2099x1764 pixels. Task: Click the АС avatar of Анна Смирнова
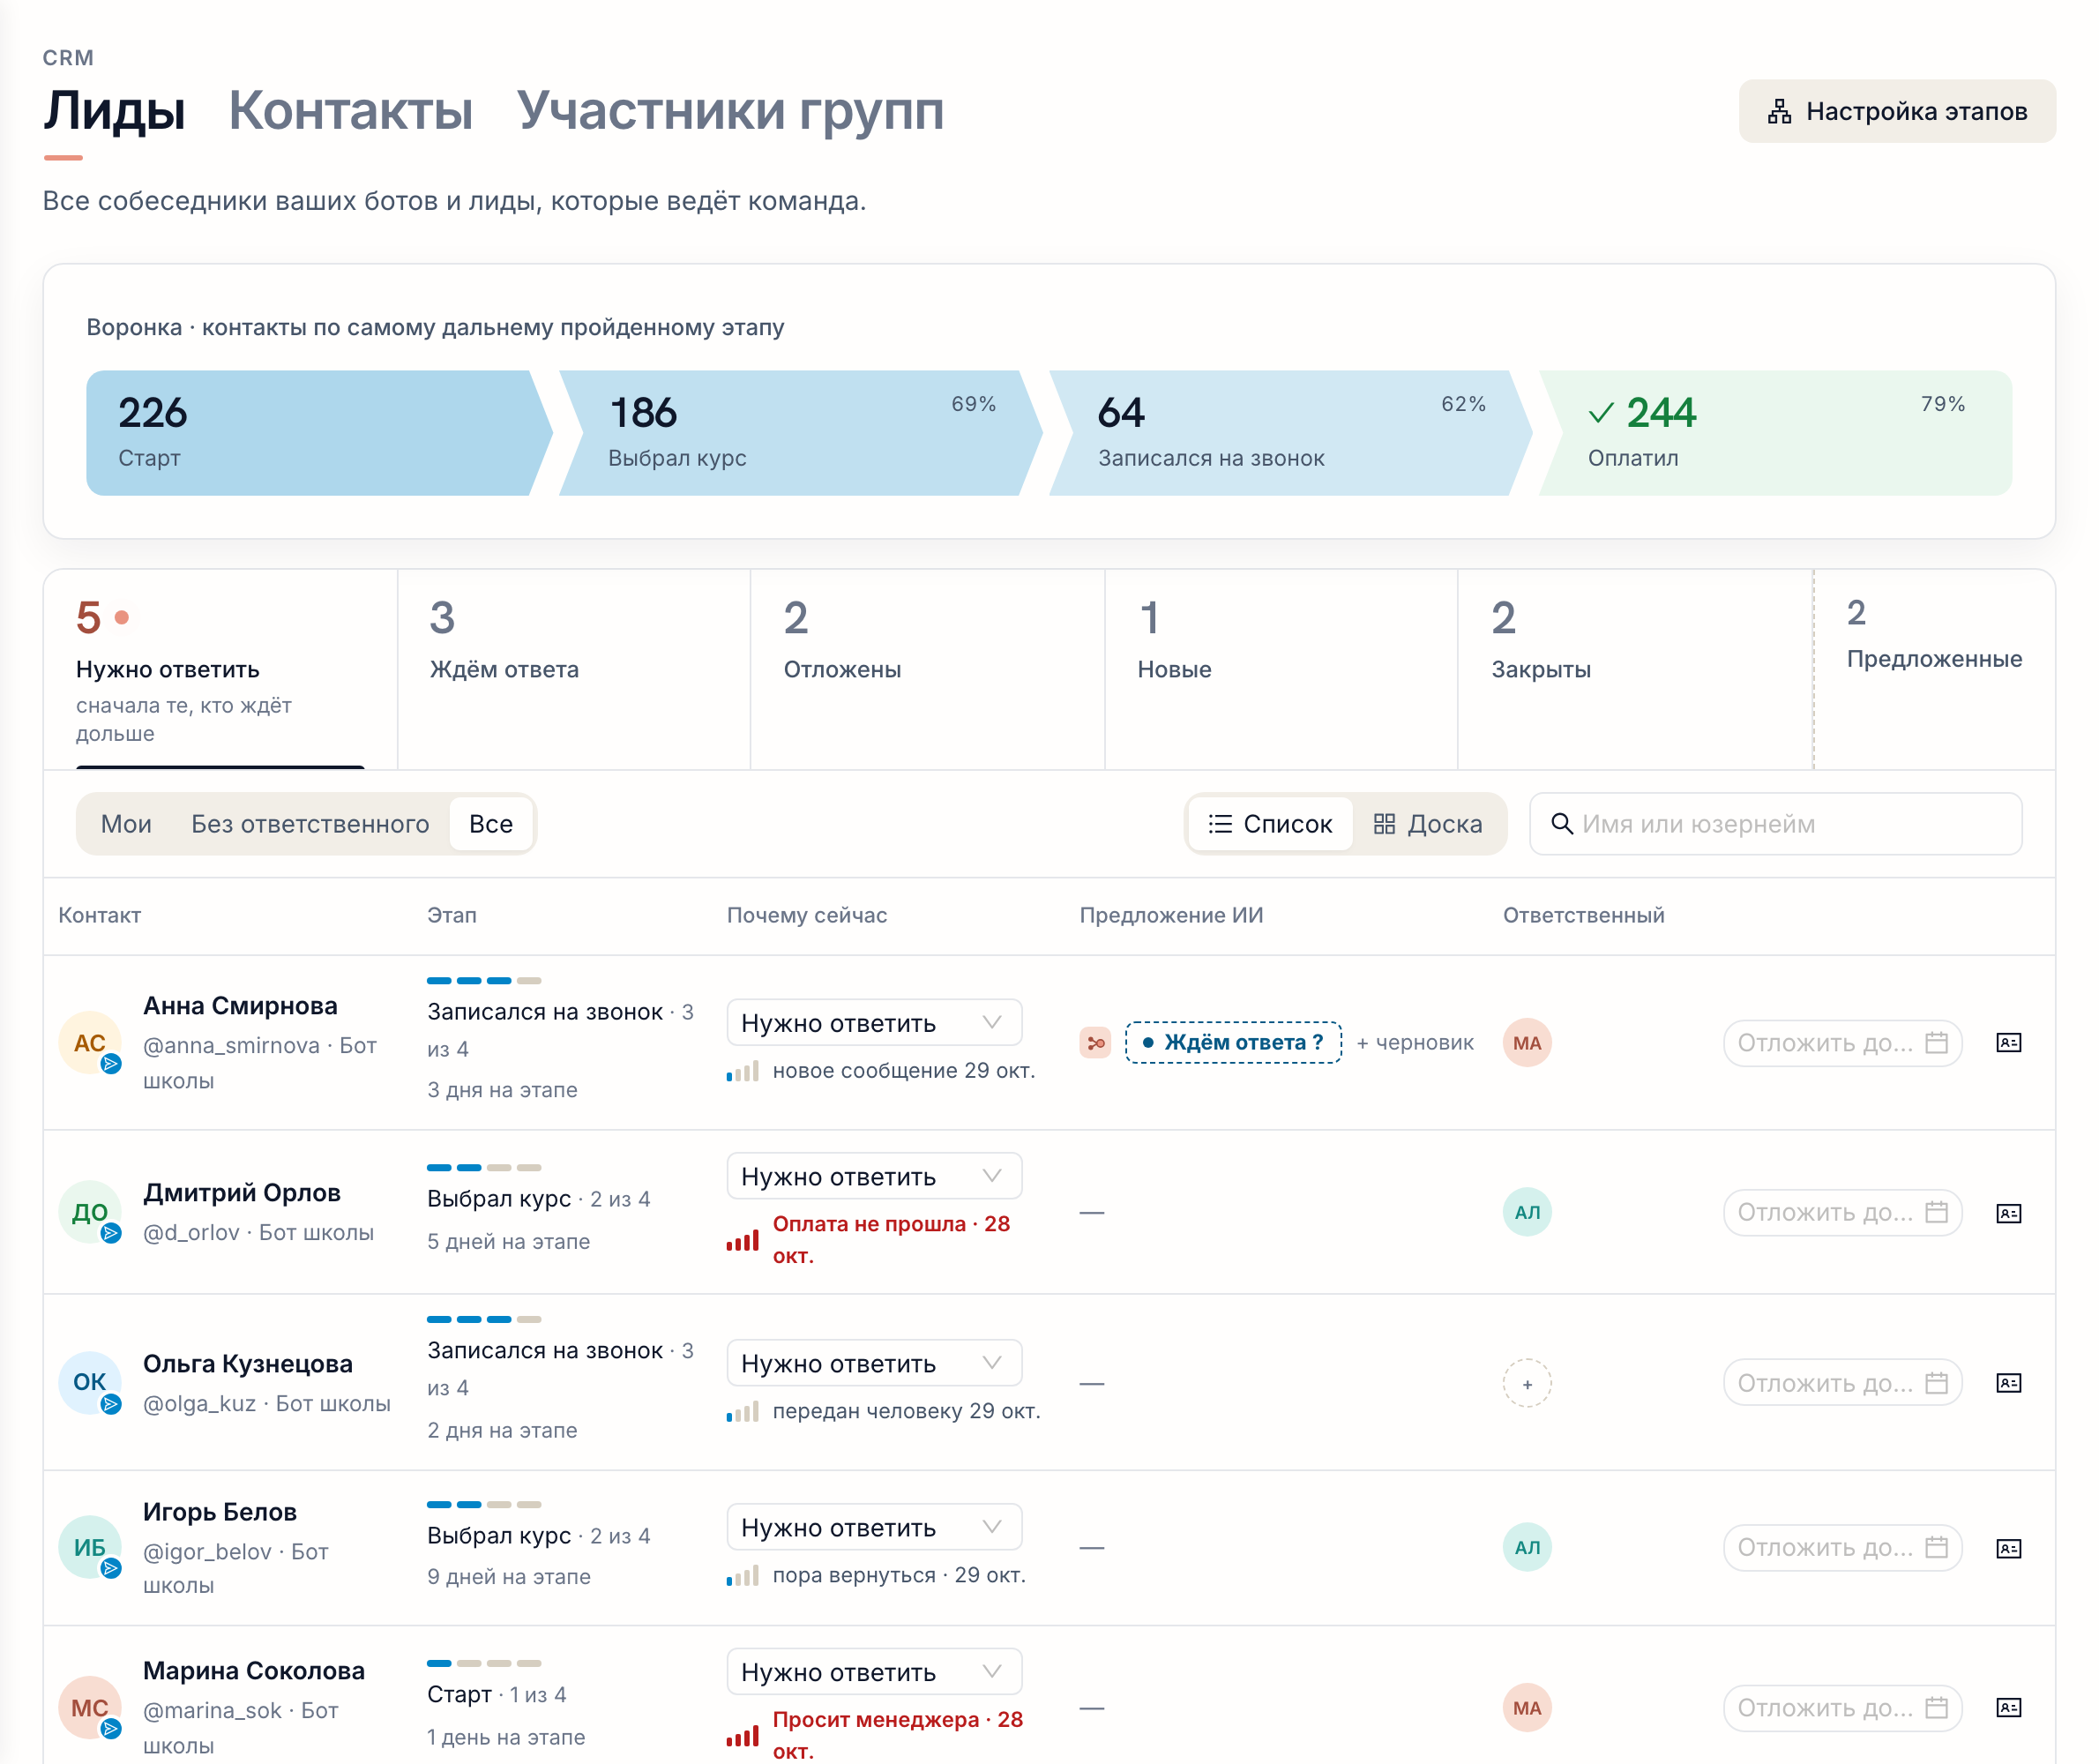[90, 1043]
